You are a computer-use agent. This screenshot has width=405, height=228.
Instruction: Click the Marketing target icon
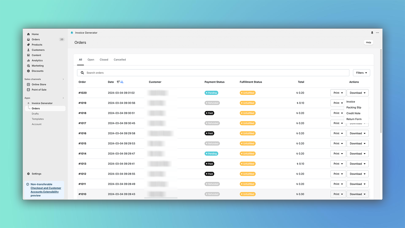(x=28, y=66)
